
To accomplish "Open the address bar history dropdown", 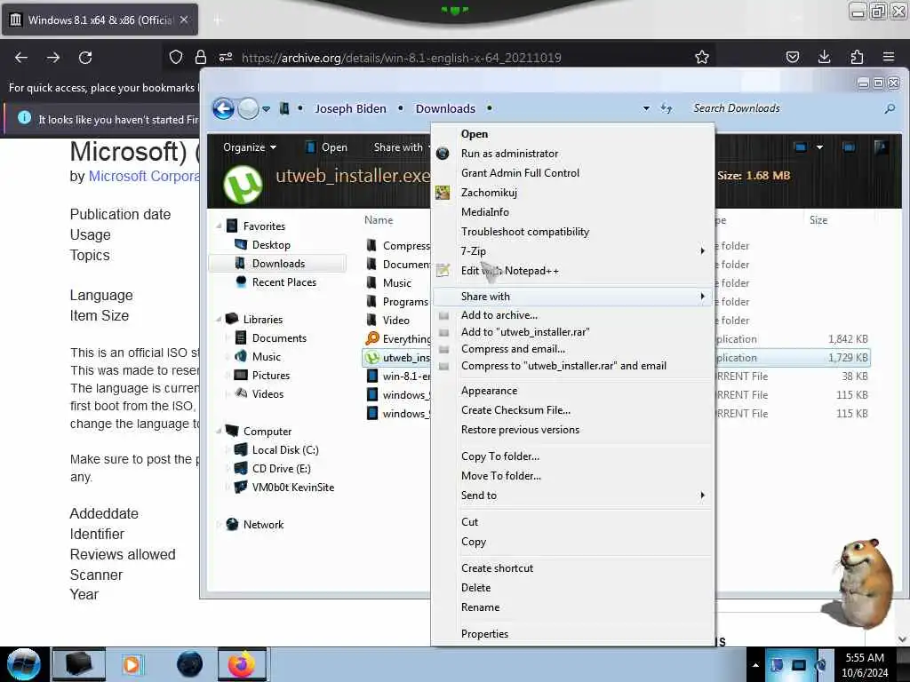I will [646, 108].
